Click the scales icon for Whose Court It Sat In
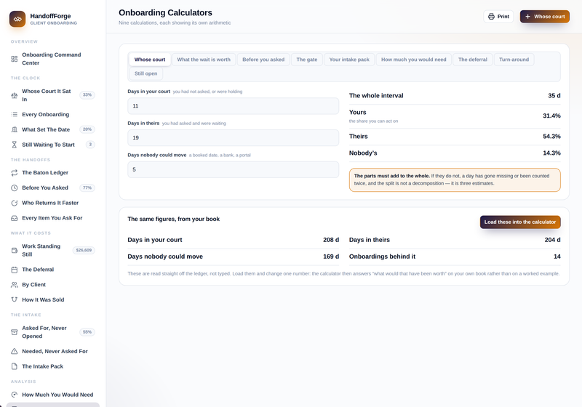 tap(14, 95)
